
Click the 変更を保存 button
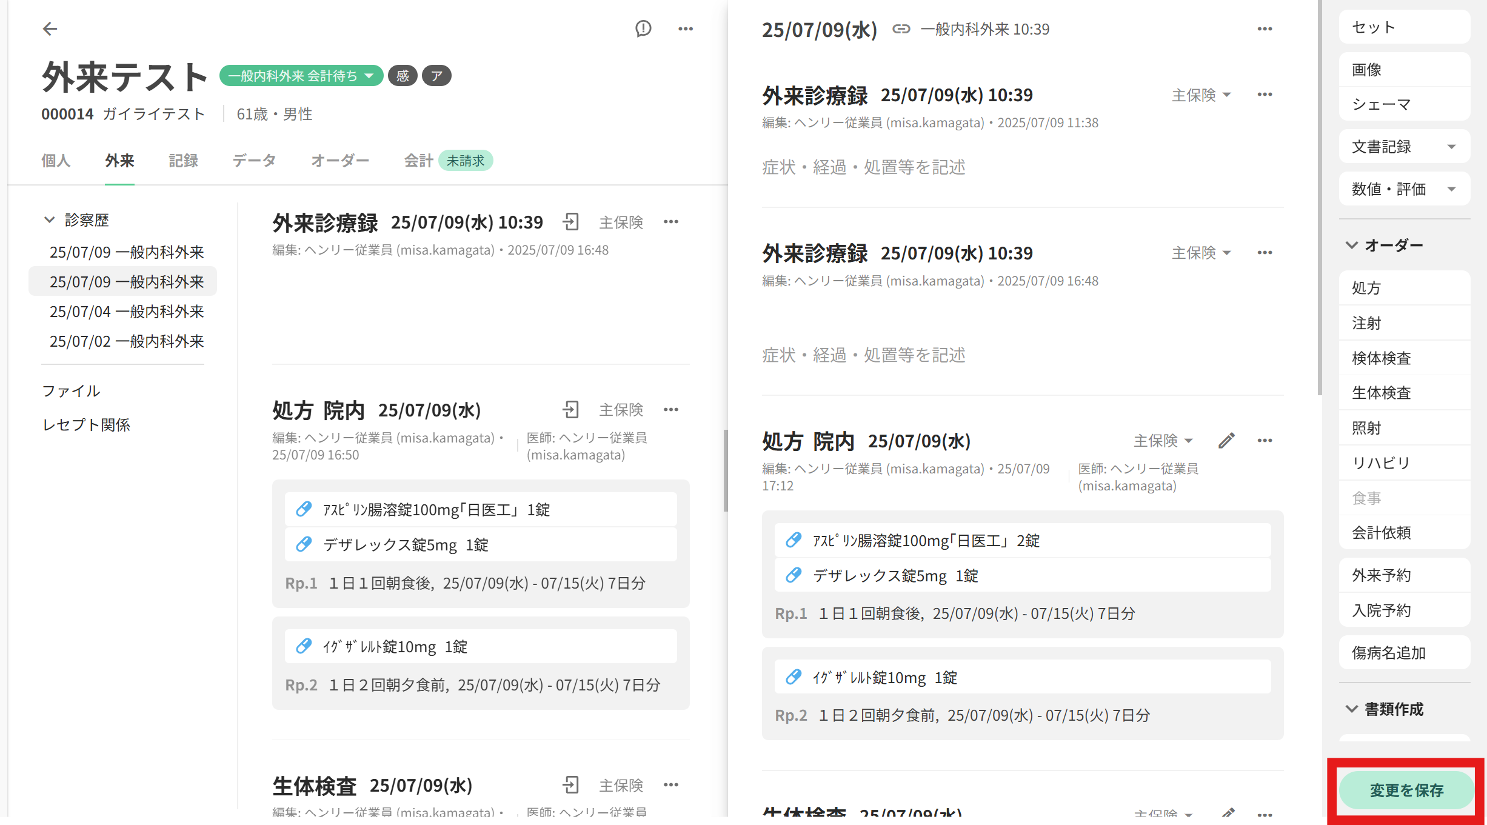click(1406, 790)
